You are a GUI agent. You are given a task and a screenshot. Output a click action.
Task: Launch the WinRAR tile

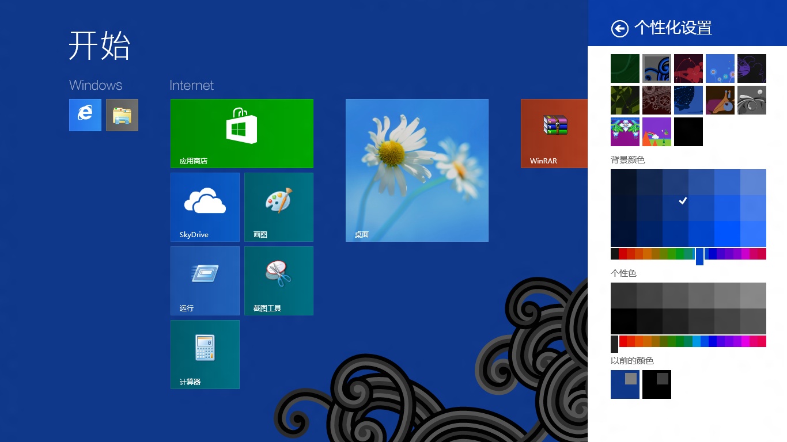pos(554,134)
